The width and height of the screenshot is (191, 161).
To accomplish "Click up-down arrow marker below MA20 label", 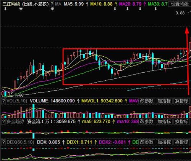I will 128,9.
